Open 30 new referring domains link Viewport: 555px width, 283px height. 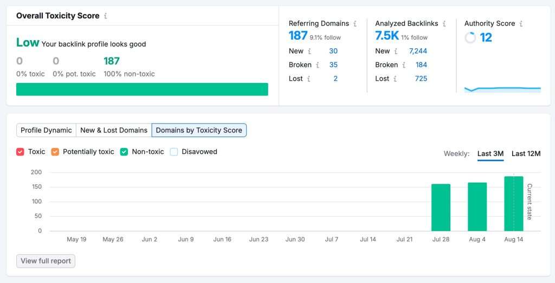333,51
